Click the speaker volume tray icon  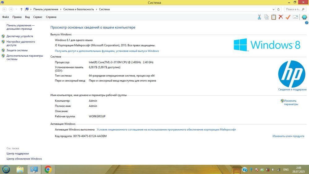tap(273, 169)
